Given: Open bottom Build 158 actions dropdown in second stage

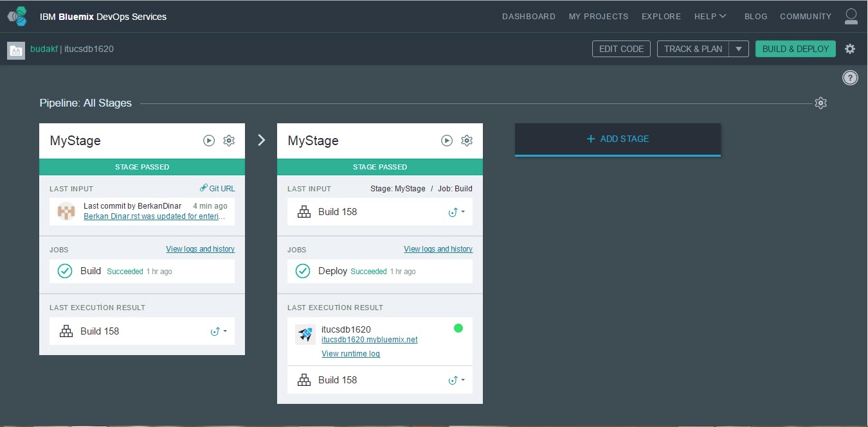Looking at the screenshot, I should point(457,380).
